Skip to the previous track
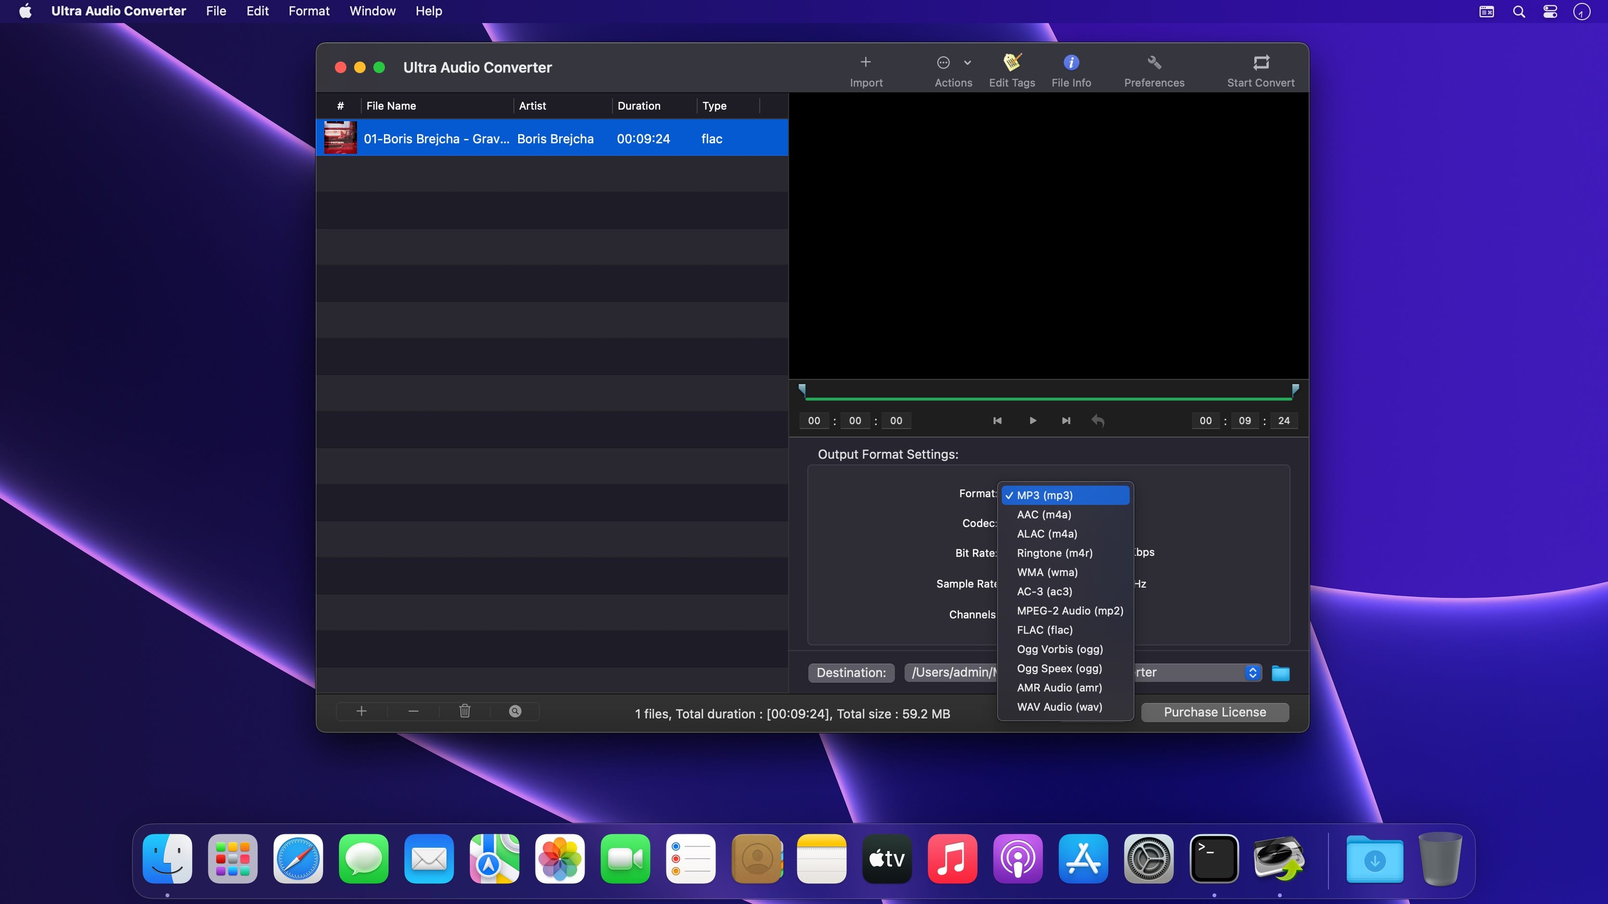The height and width of the screenshot is (904, 1608). pos(997,420)
